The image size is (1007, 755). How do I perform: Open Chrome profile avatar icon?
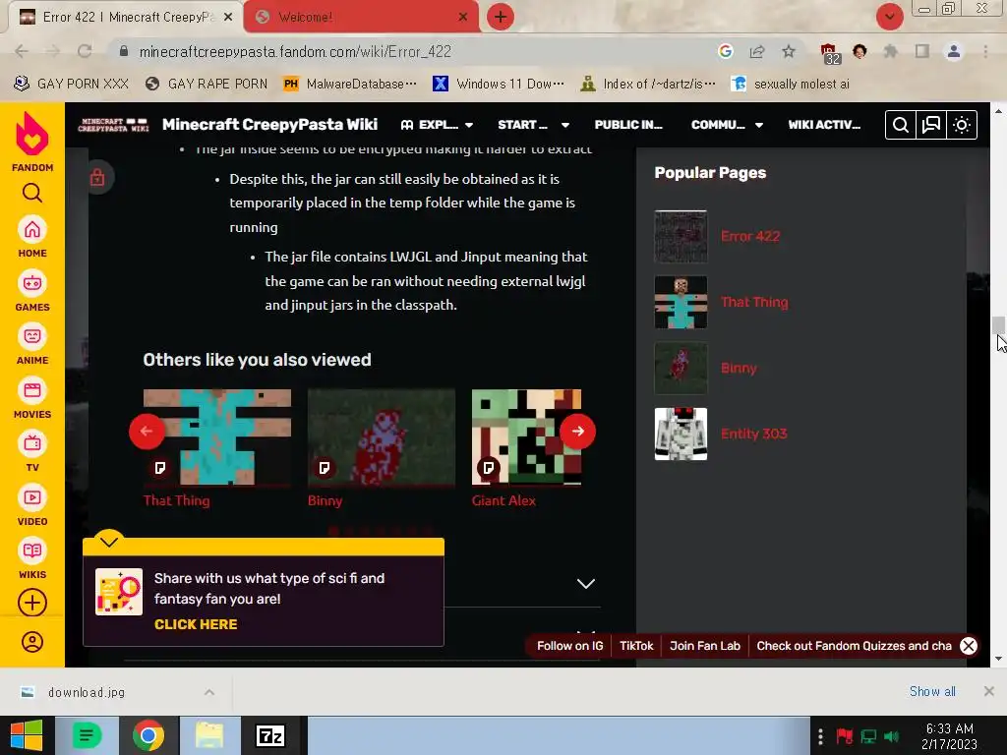click(x=954, y=51)
